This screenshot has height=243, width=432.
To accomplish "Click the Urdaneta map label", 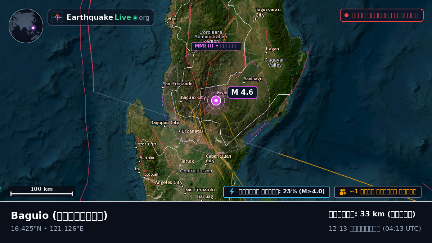I will 192,131.
